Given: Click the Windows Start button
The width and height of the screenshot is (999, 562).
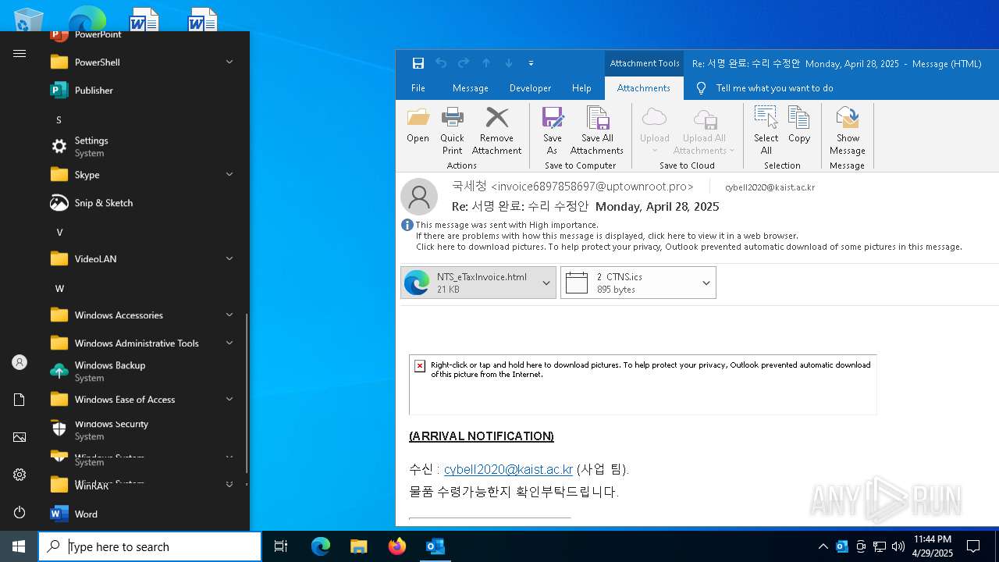Looking at the screenshot, I should [19, 546].
